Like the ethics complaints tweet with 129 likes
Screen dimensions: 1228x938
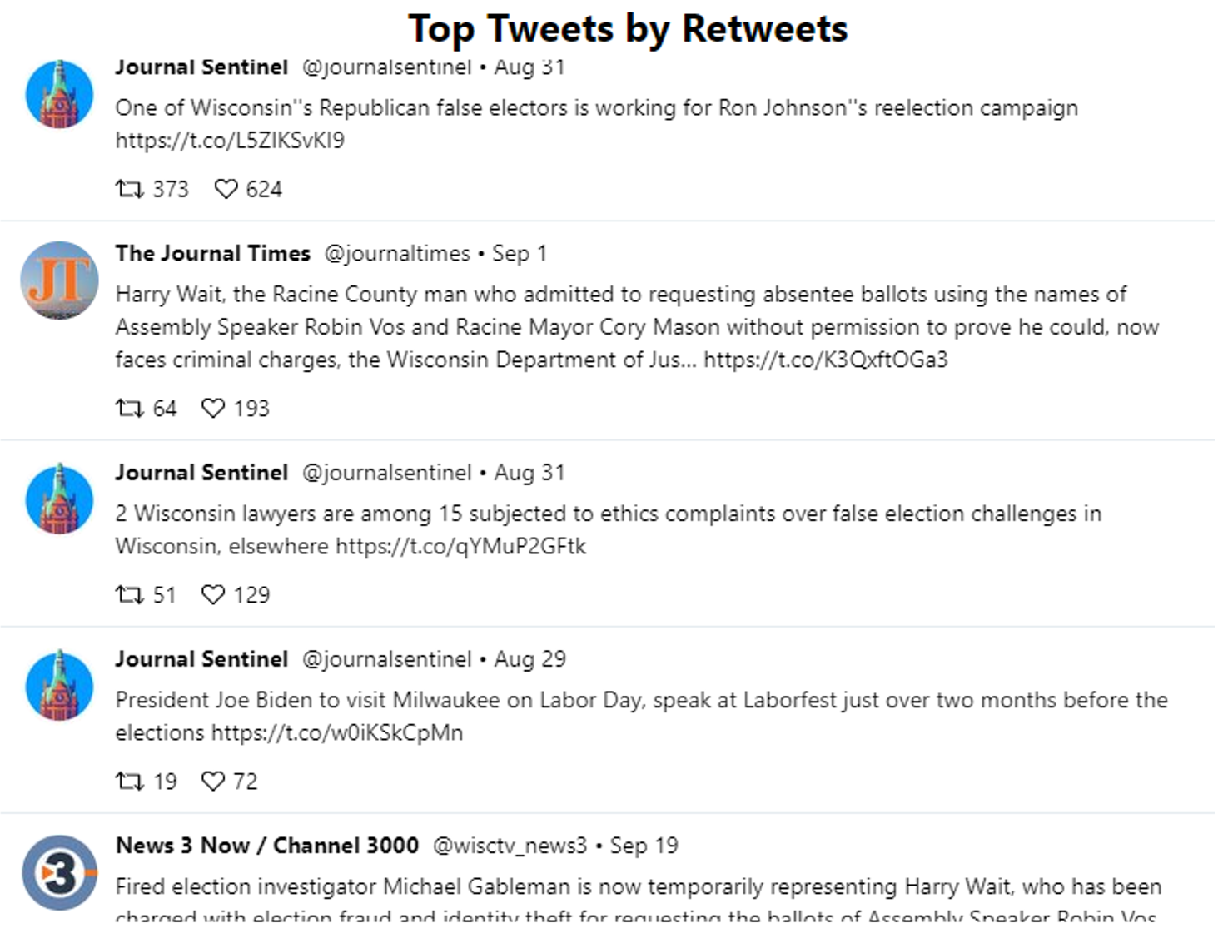[x=213, y=595]
